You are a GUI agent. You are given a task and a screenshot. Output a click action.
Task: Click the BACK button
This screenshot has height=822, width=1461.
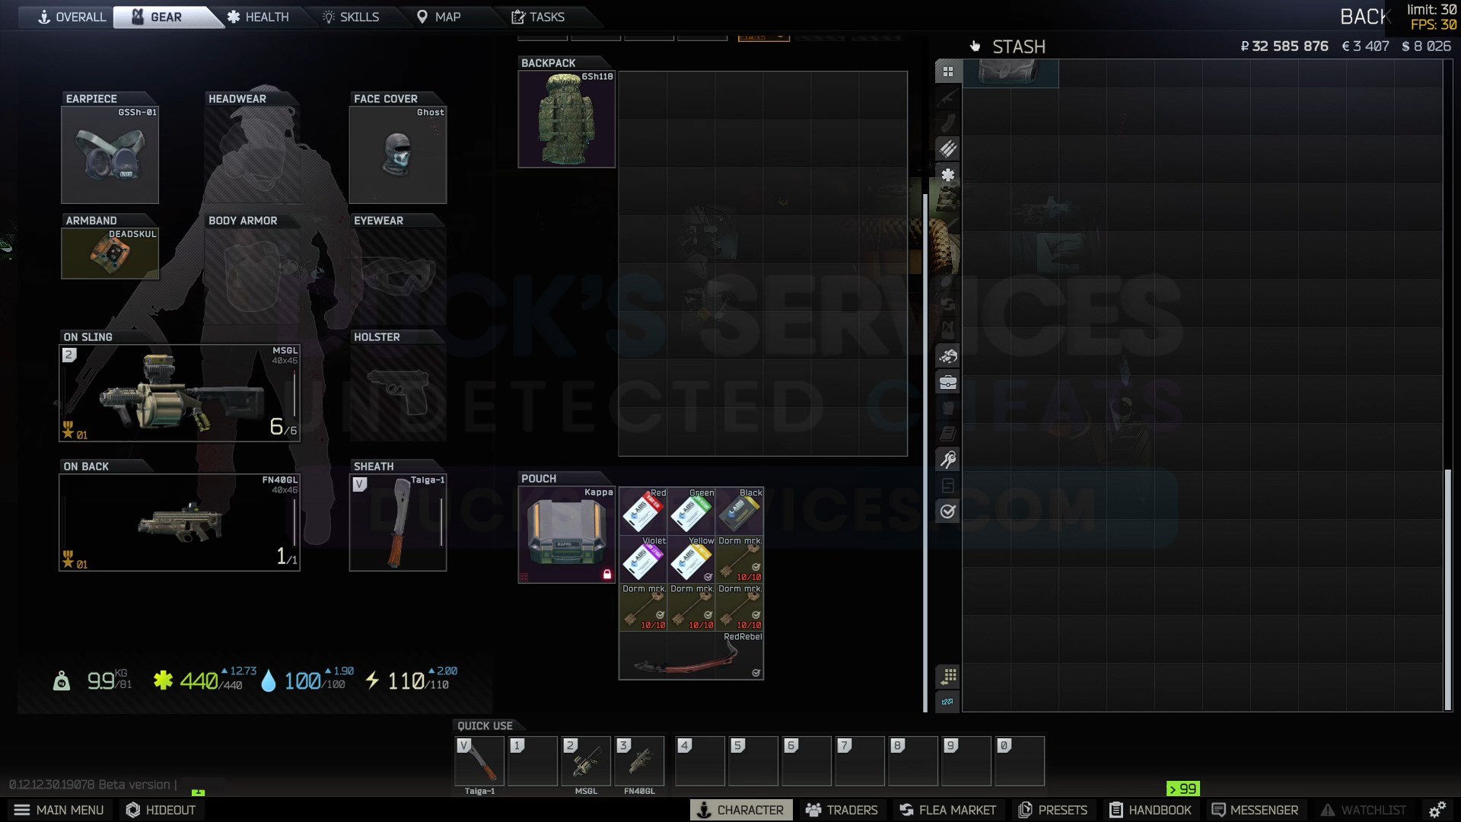coord(1366,17)
